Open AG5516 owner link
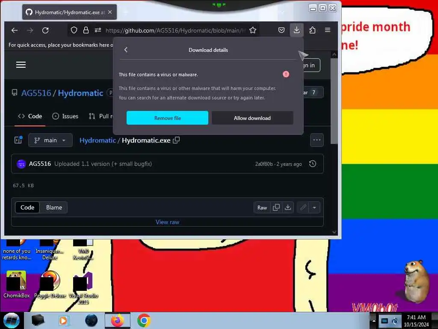 point(36,93)
